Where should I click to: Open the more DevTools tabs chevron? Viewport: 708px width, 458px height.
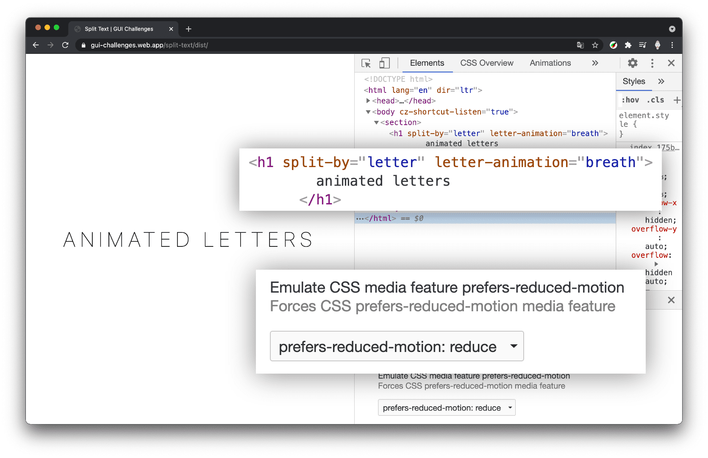[x=595, y=63]
